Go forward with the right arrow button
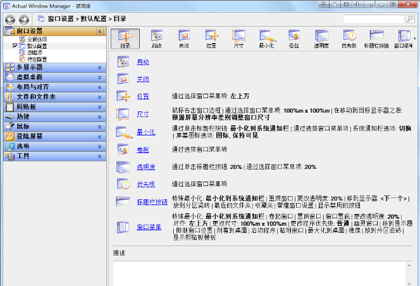The width and height of the screenshot is (420, 286). tap(24, 20)
